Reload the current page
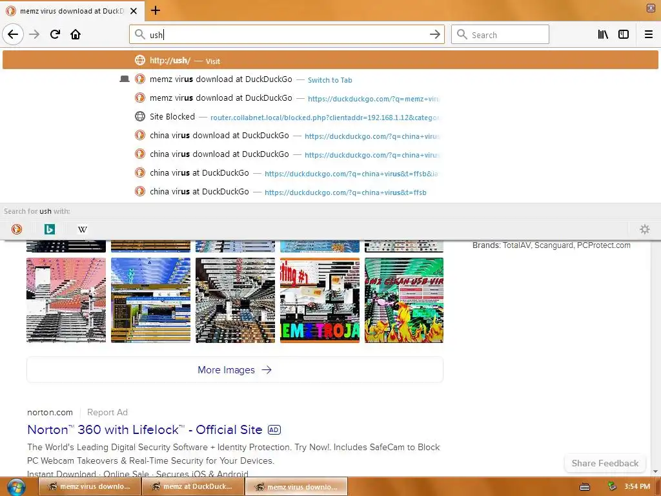The height and width of the screenshot is (496, 661). click(x=55, y=34)
